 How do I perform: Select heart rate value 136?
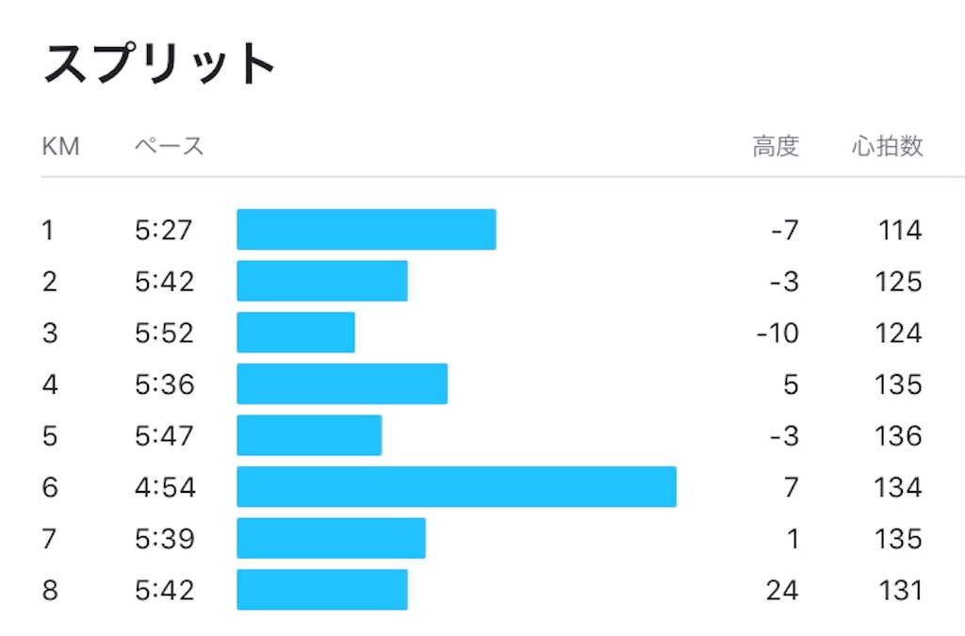click(898, 436)
